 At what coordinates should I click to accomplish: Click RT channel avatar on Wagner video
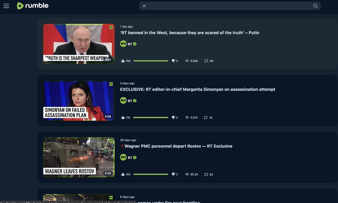(123, 158)
